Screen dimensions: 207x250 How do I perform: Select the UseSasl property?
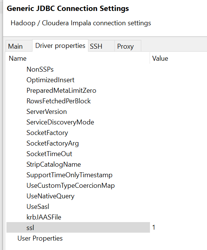(38, 207)
